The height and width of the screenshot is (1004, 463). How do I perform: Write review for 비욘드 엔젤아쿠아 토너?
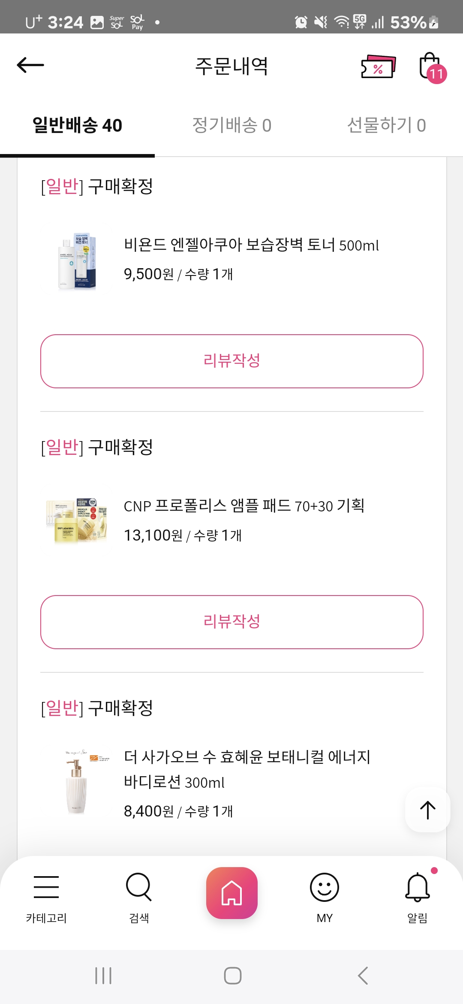coord(231,361)
